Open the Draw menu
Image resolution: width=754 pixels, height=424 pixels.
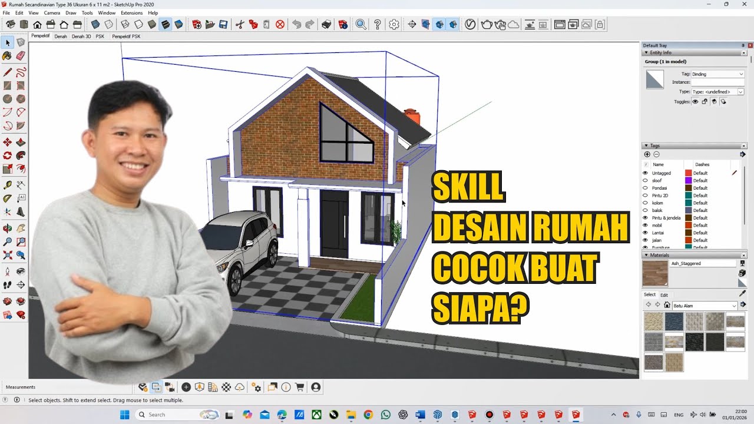tap(71, 12)
